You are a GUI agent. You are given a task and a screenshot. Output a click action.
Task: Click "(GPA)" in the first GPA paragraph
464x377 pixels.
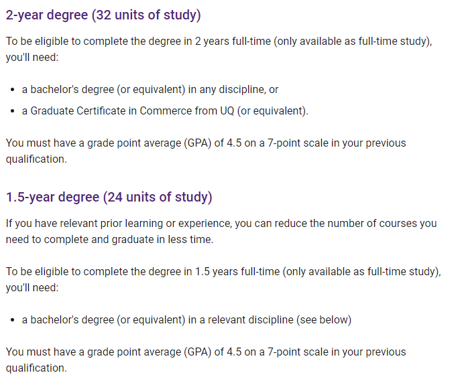[198, 143]
